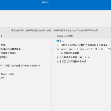
Task: Click the NTLite window title
Action: pyautogui.click(x=45, y=2)
